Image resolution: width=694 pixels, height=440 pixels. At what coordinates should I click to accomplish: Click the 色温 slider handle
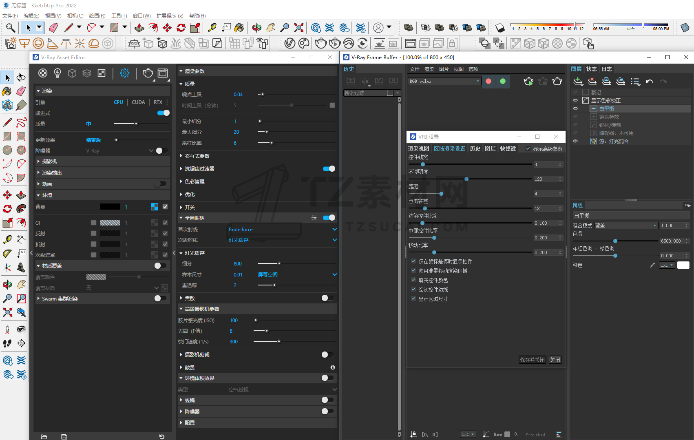[x=615, y=241]
